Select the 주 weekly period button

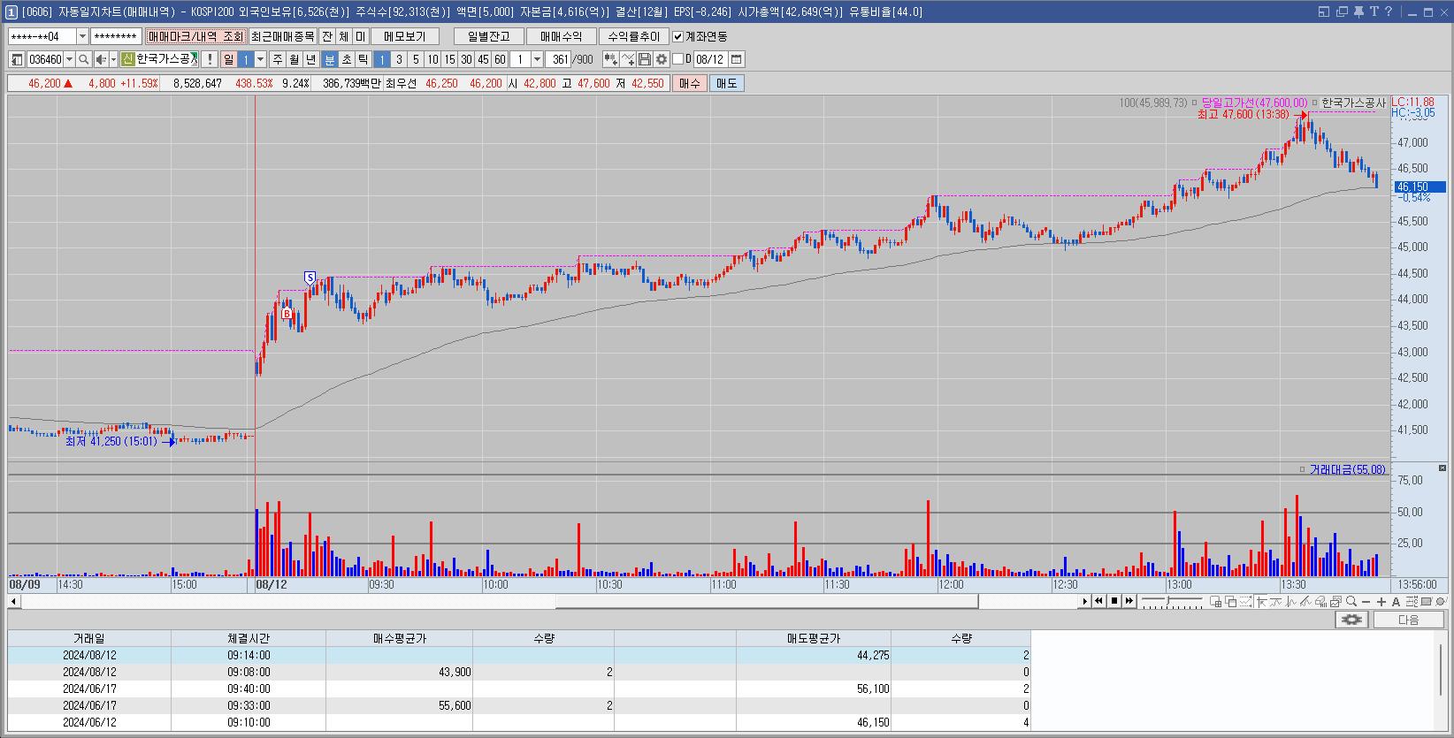point(278,59)
